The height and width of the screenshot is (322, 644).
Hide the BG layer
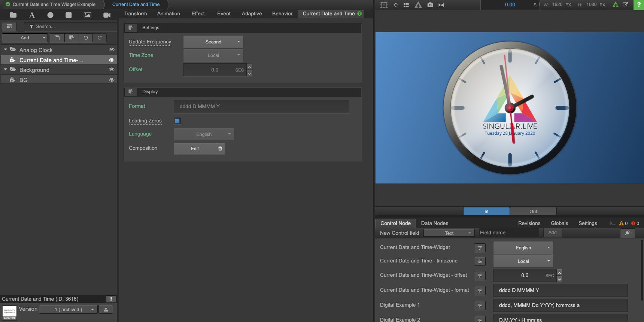pyautogui.click(x=111, y=80)
